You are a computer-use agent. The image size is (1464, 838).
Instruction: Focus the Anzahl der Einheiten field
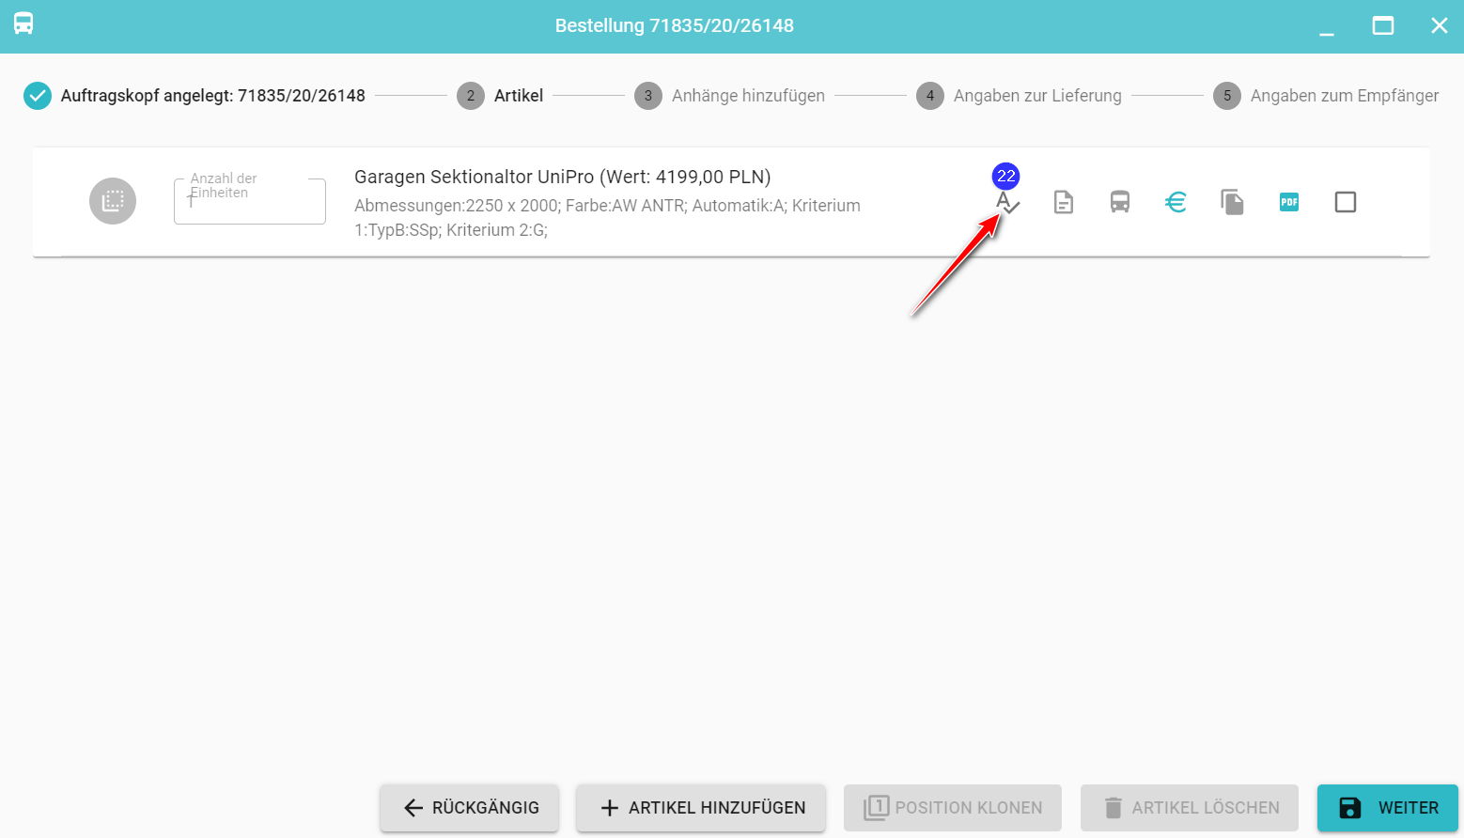[x=250, y=205]
